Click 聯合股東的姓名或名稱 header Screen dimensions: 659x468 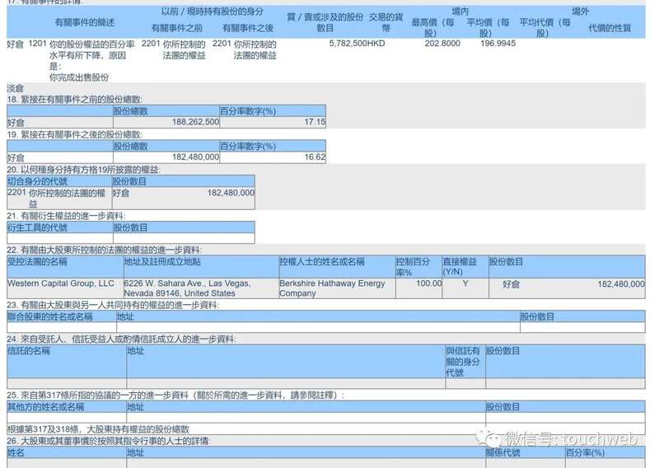[x=49, y=316]
